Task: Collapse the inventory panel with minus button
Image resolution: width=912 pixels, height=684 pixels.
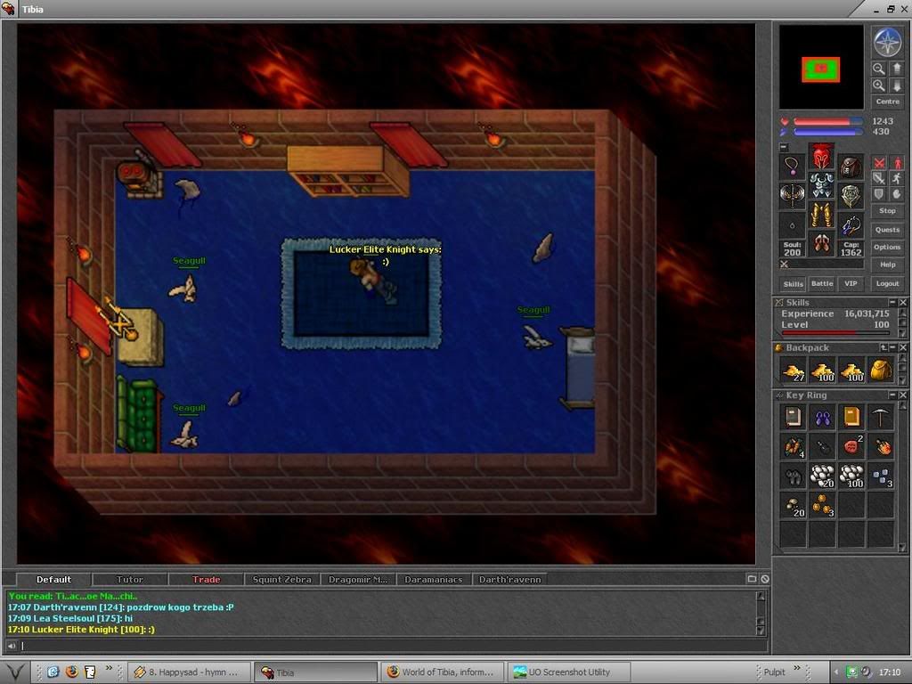Action: click(784, 147)
